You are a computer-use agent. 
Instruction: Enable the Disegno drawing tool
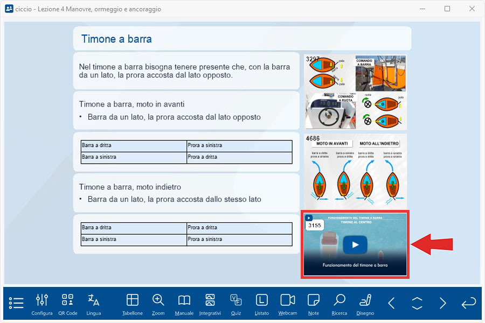point(365,304)
